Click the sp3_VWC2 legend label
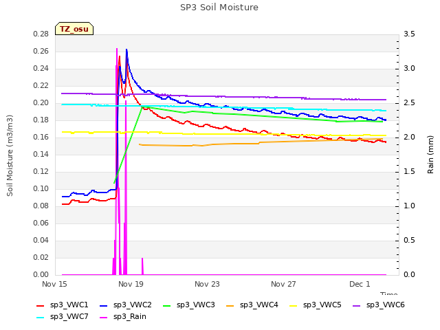 [132, 305]
